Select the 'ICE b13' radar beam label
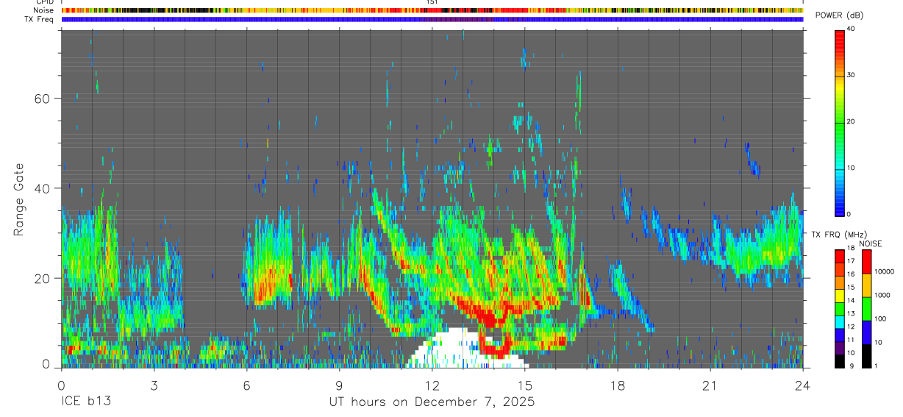This screenshot has width=903, height=417. (x=85, y=402)
